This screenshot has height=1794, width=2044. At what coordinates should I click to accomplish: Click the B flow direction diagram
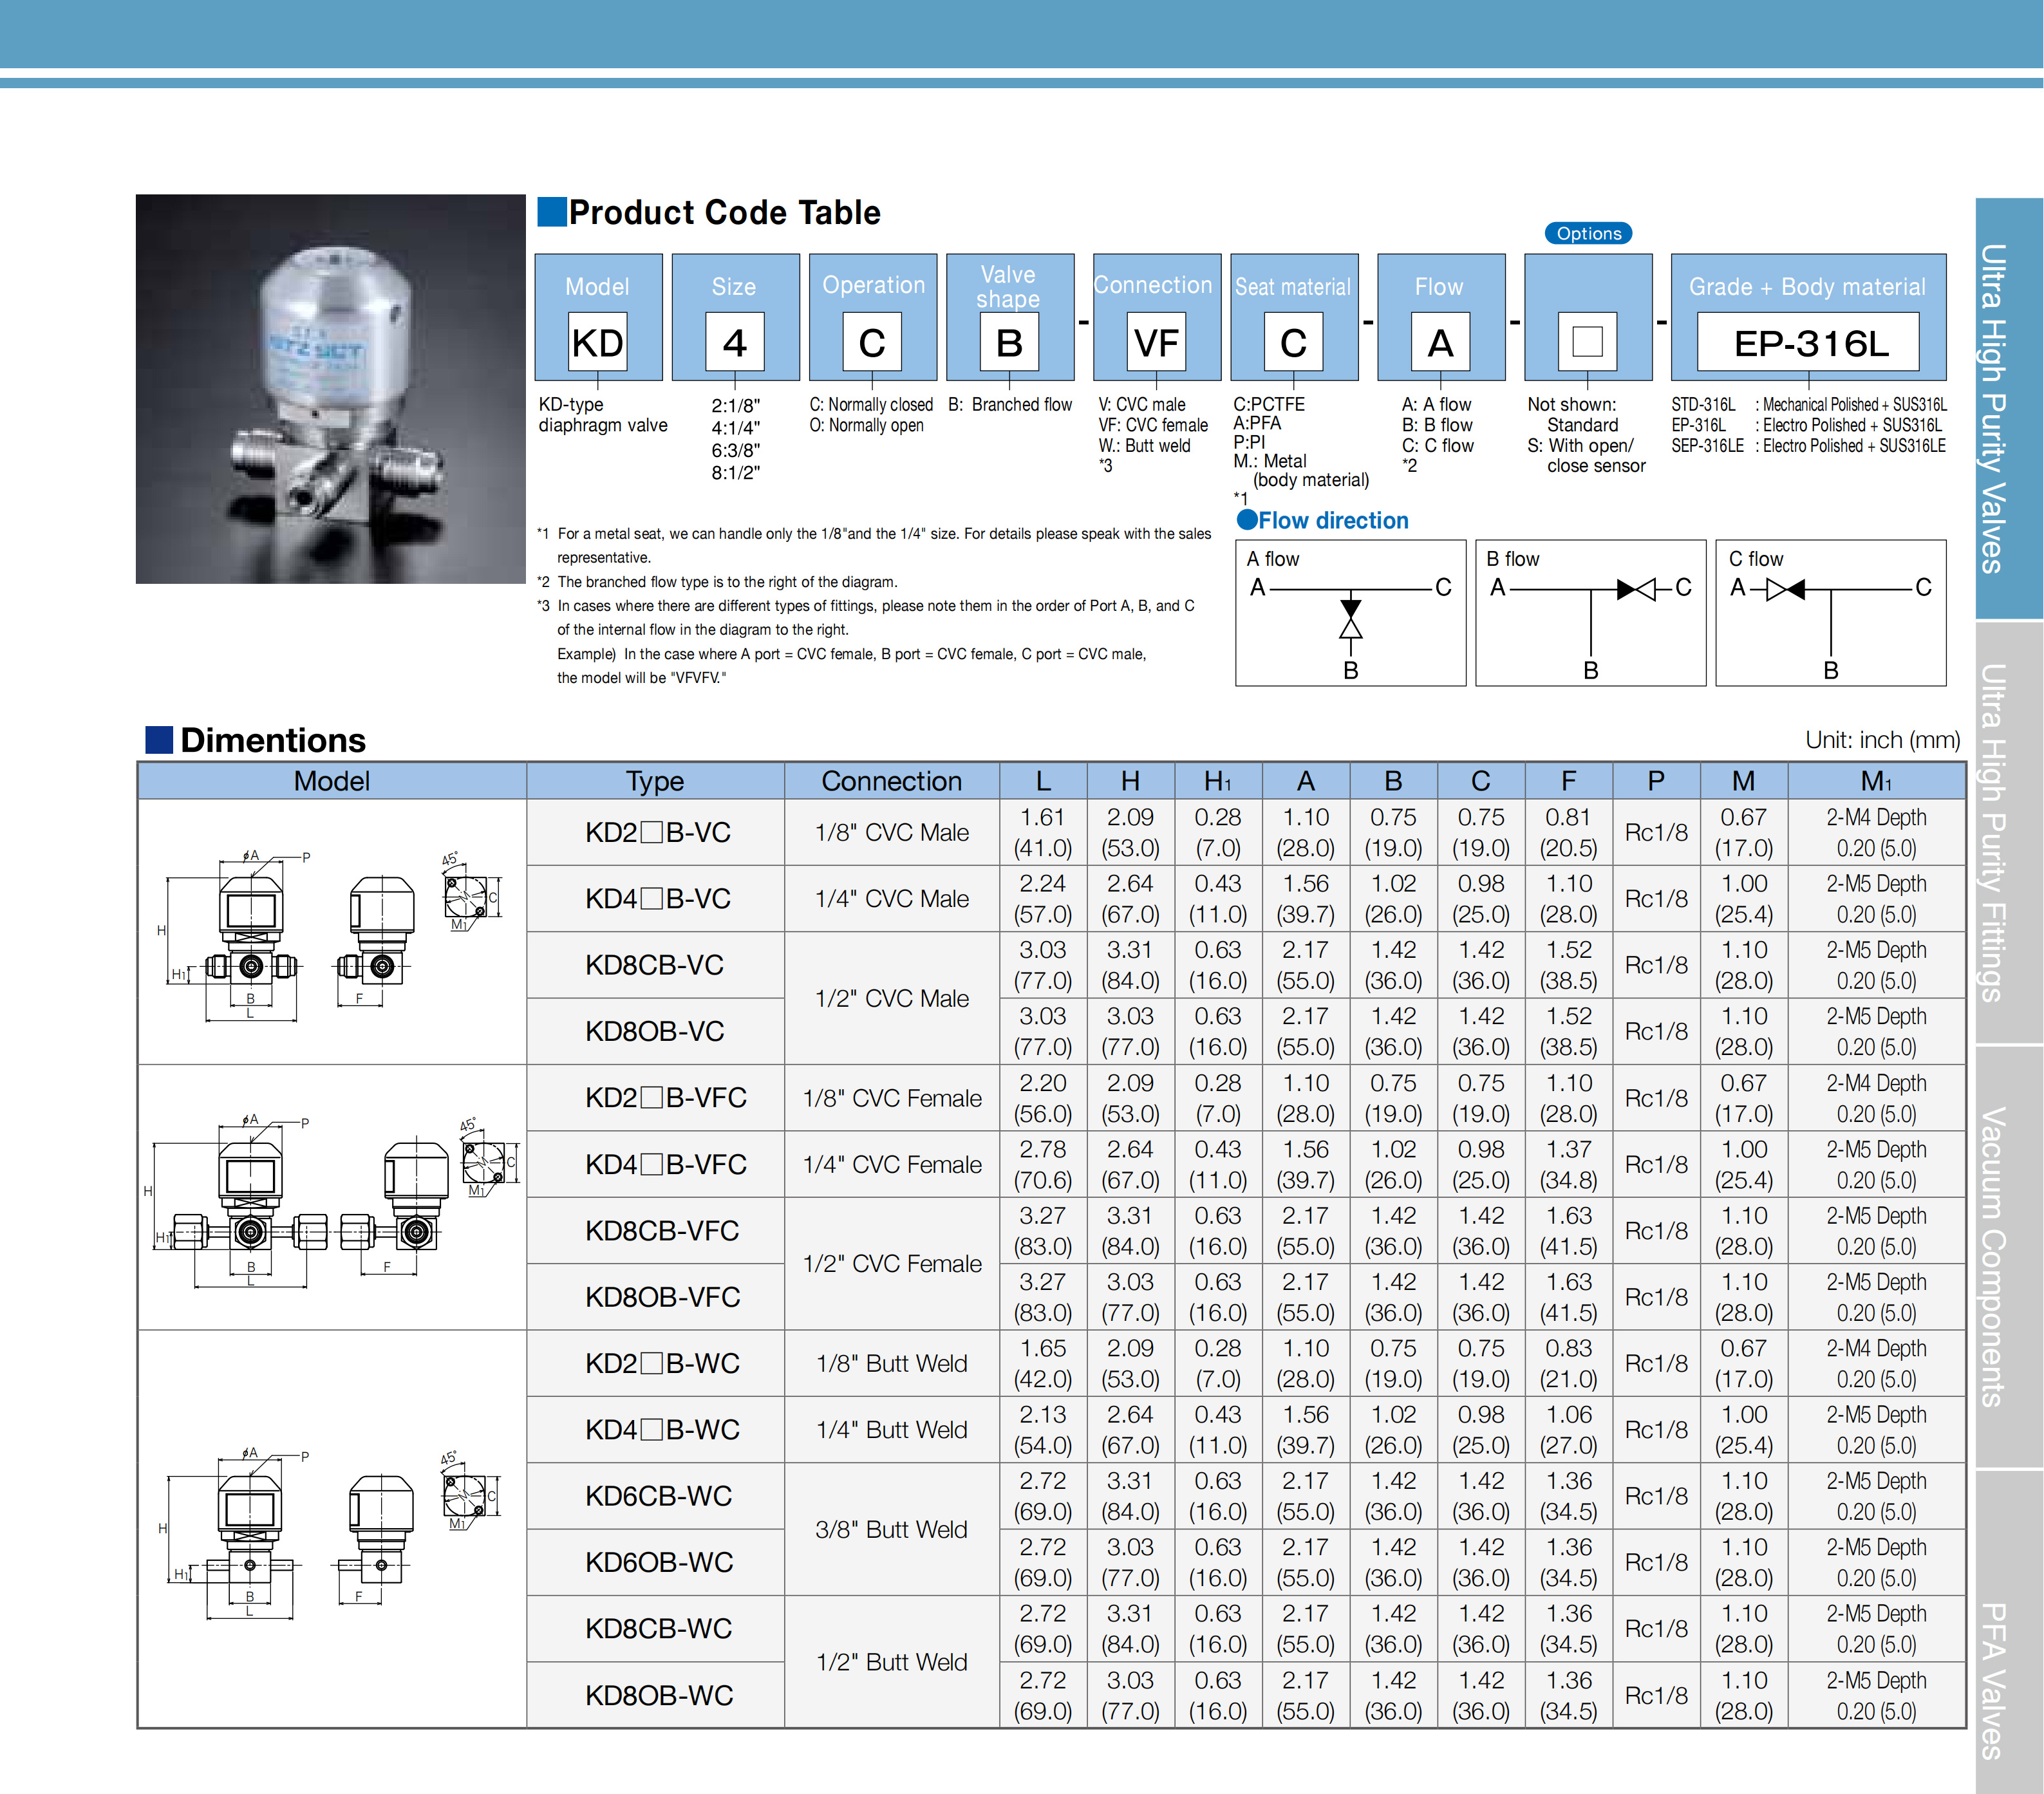pyautogui.click(x=1590, y=613)
